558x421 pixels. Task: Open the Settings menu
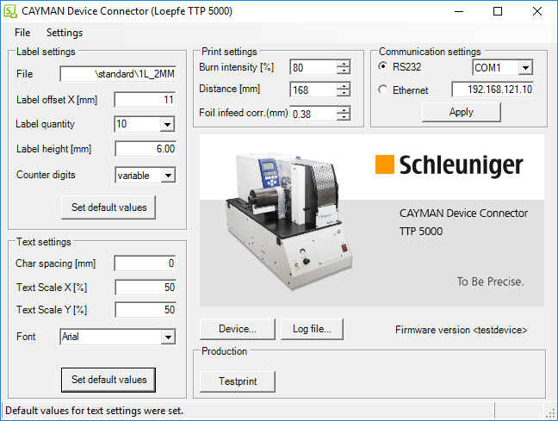coord(65,33)
